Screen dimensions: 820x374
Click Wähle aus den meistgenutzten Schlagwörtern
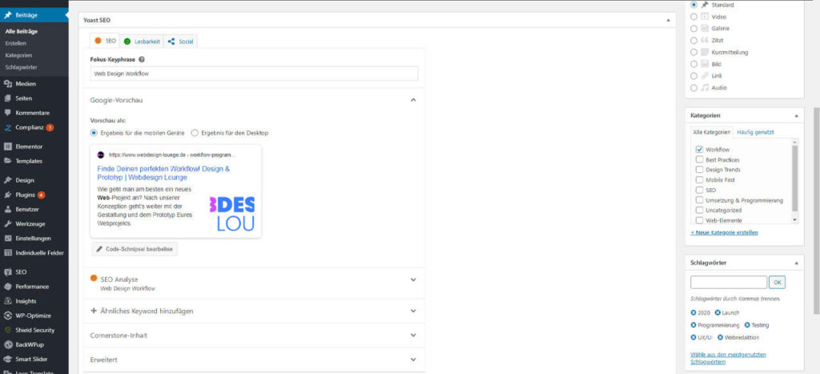728,358
